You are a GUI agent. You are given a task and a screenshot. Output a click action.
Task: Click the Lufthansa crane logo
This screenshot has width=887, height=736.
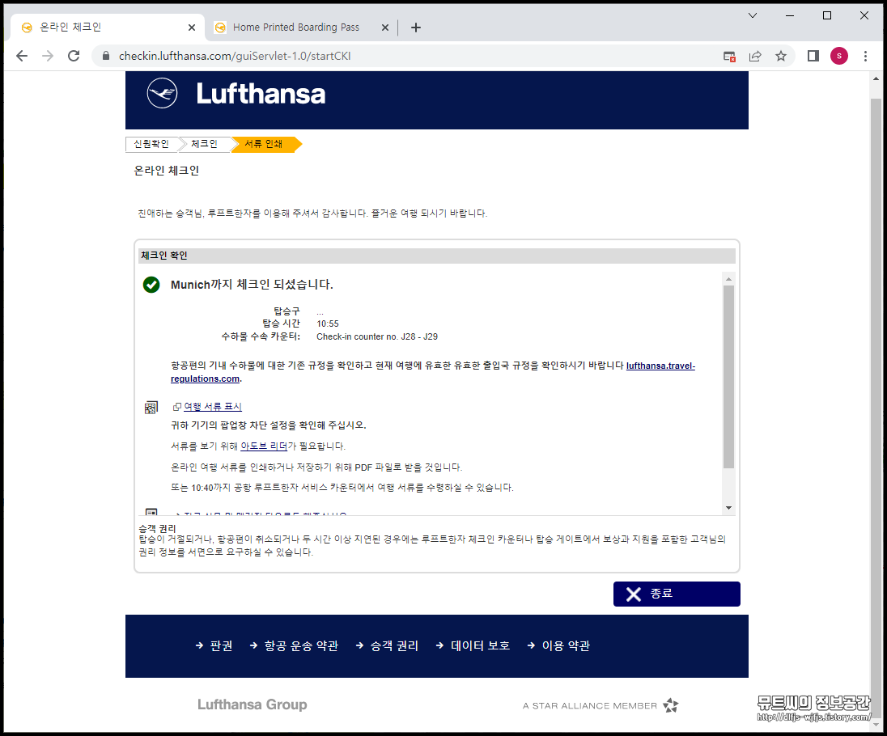coord(163,93)
